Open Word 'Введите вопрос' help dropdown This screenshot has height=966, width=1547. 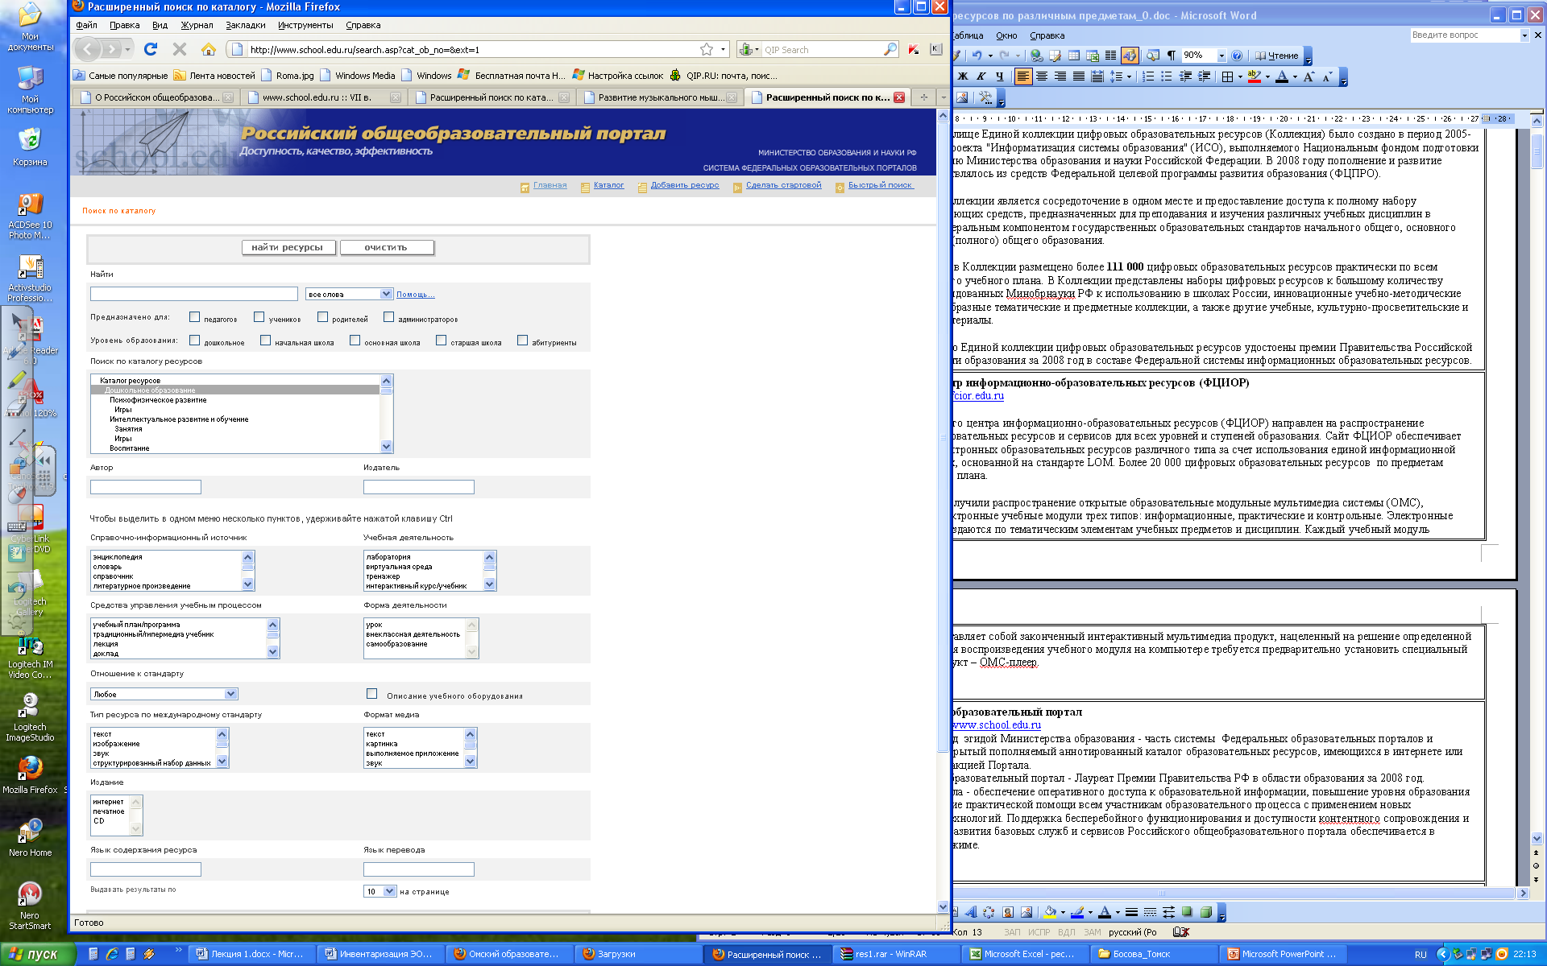(1524, 35)
